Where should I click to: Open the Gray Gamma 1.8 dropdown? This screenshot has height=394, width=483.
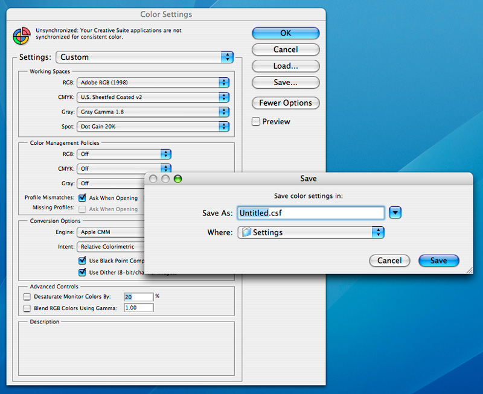(153, 112)
